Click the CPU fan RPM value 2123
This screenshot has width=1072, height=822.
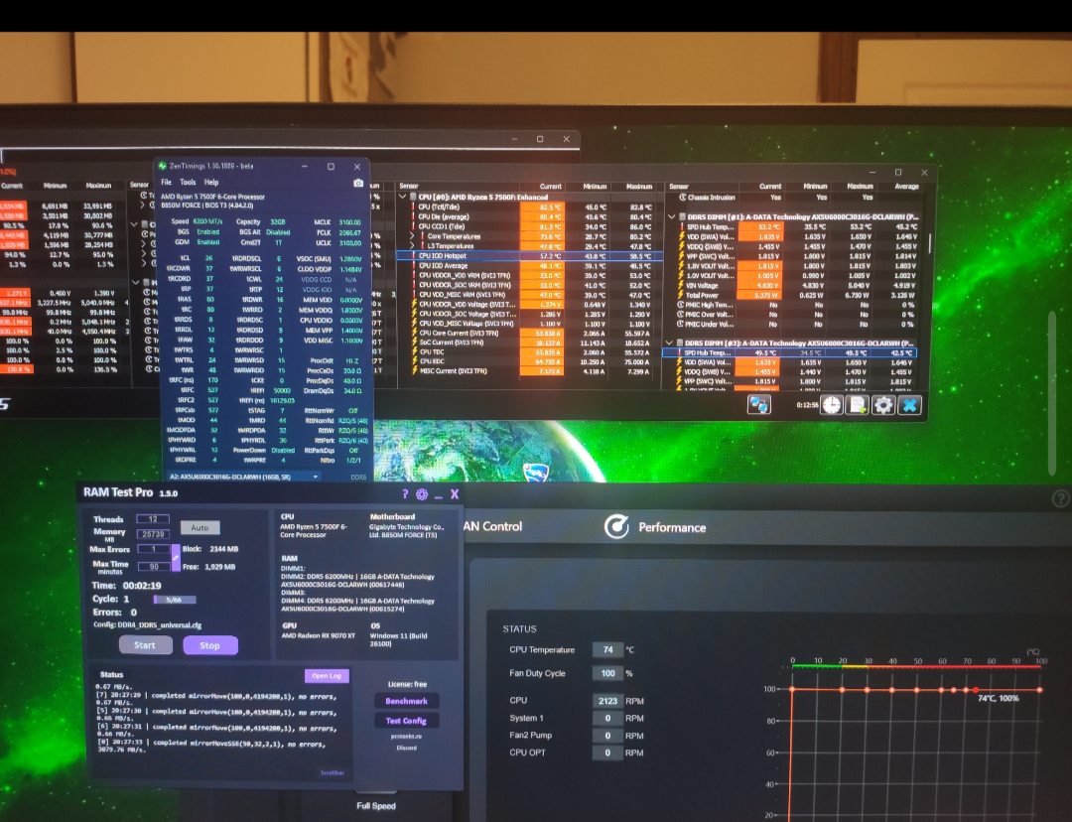(607, 700)
